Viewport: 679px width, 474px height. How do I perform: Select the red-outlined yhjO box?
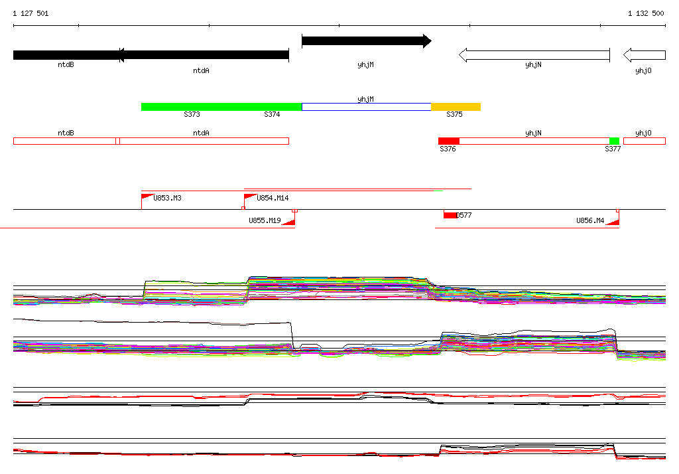click(645, 141)
